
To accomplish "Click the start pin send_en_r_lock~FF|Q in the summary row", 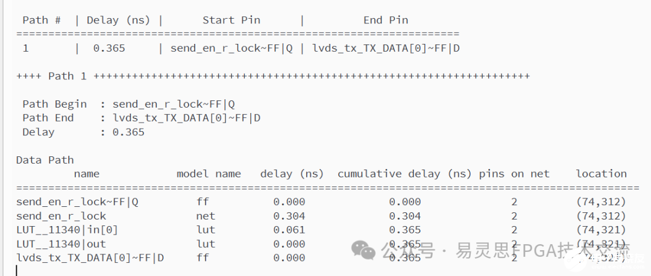I will pyautogui.click(x=231, y=48).
